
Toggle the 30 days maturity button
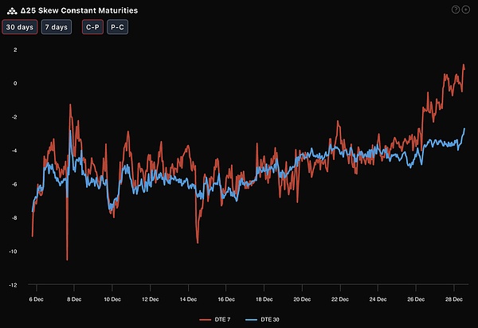tap(18, 27)
